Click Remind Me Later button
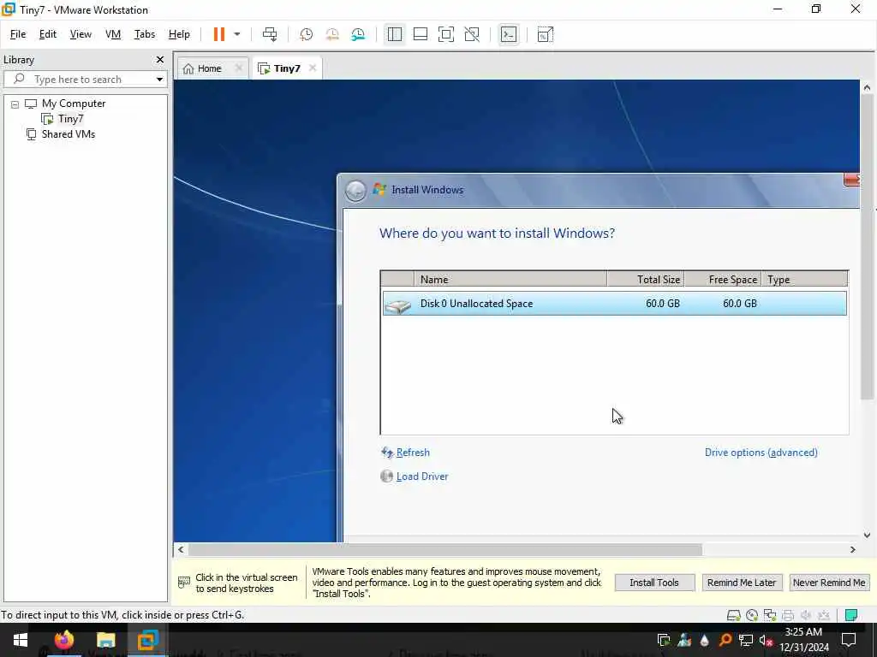 point(742,583)
